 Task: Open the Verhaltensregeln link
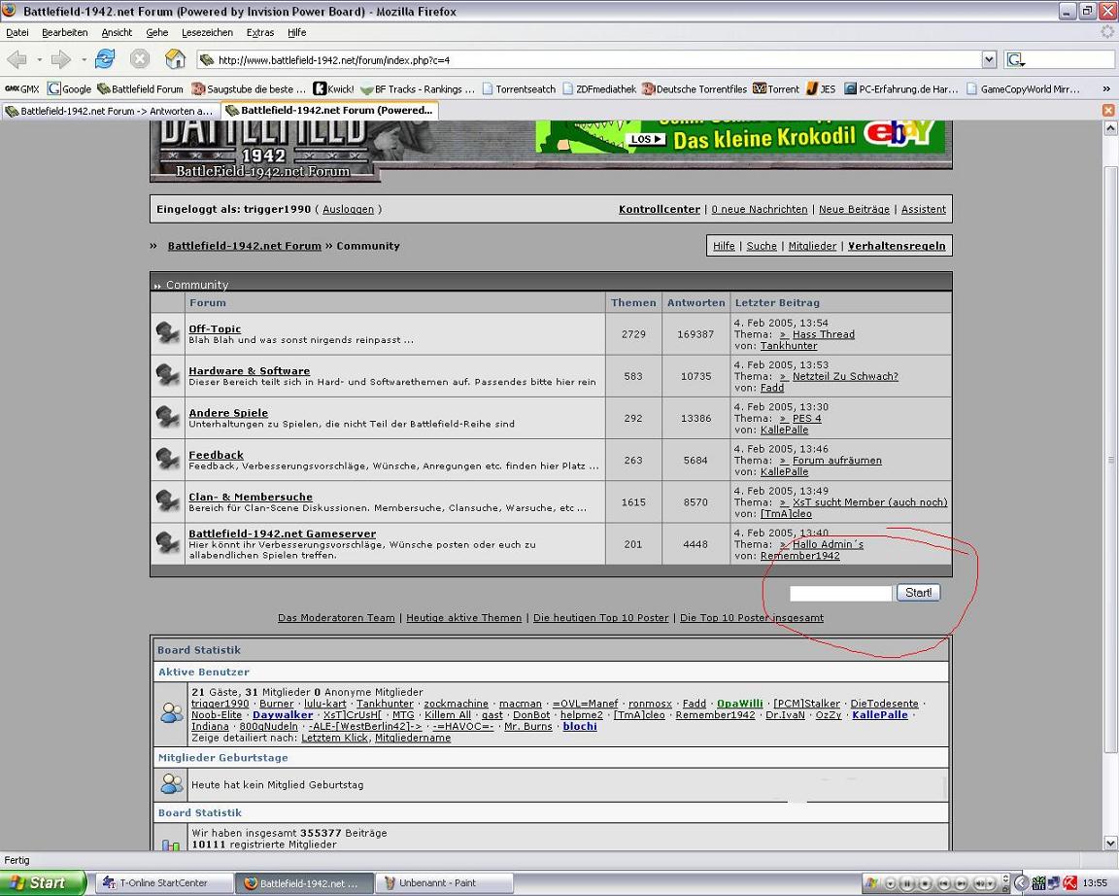(897, 246)
